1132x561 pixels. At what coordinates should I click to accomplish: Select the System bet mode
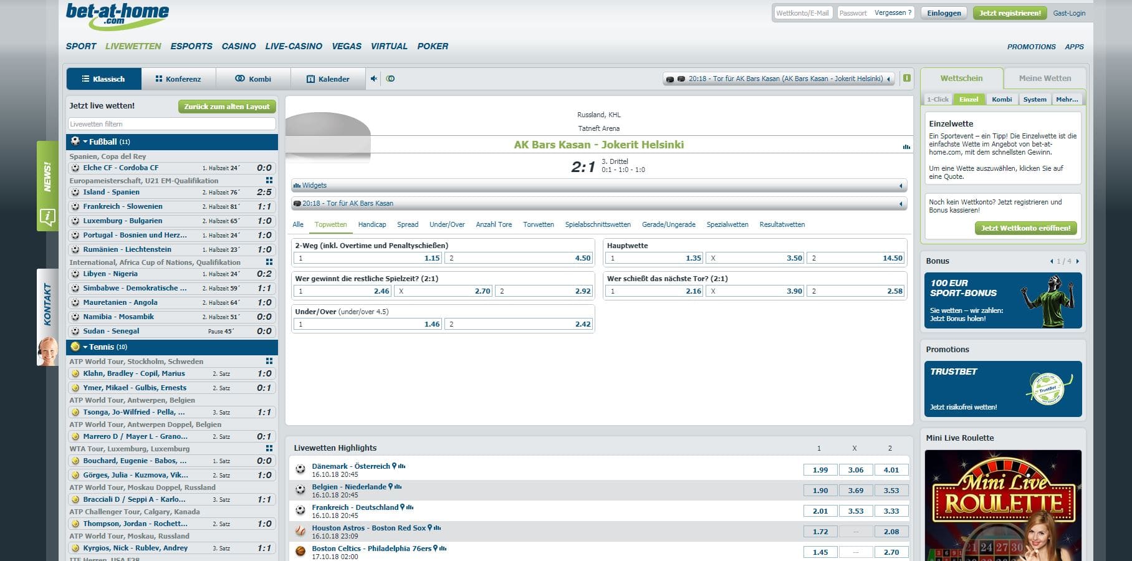tap(1035, 99)
